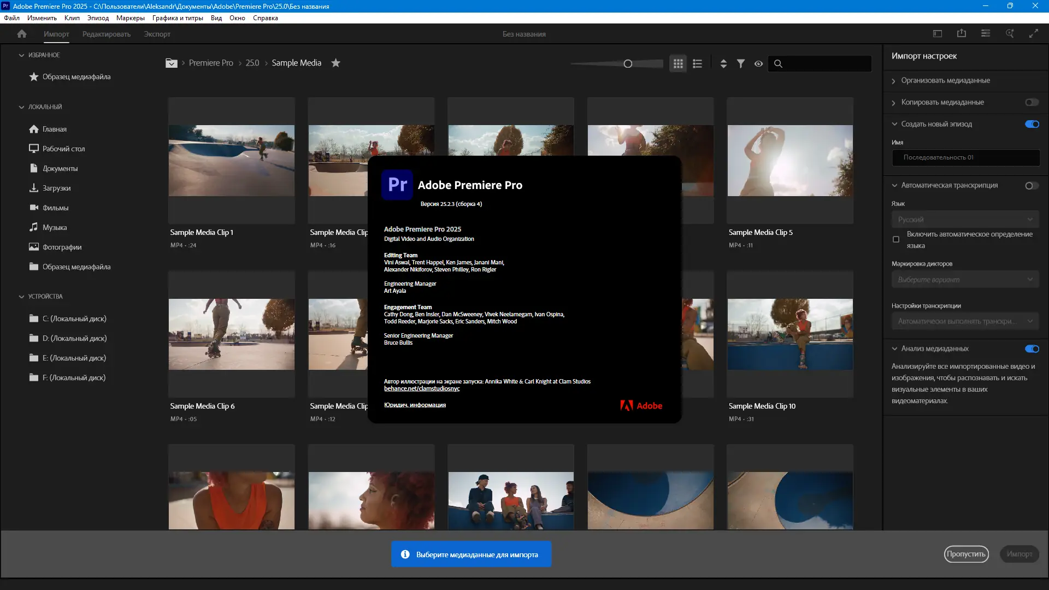Click the Home icon in the workspace bar
This screenshot has height=590, width=1049.
click(x=22, y=34)
